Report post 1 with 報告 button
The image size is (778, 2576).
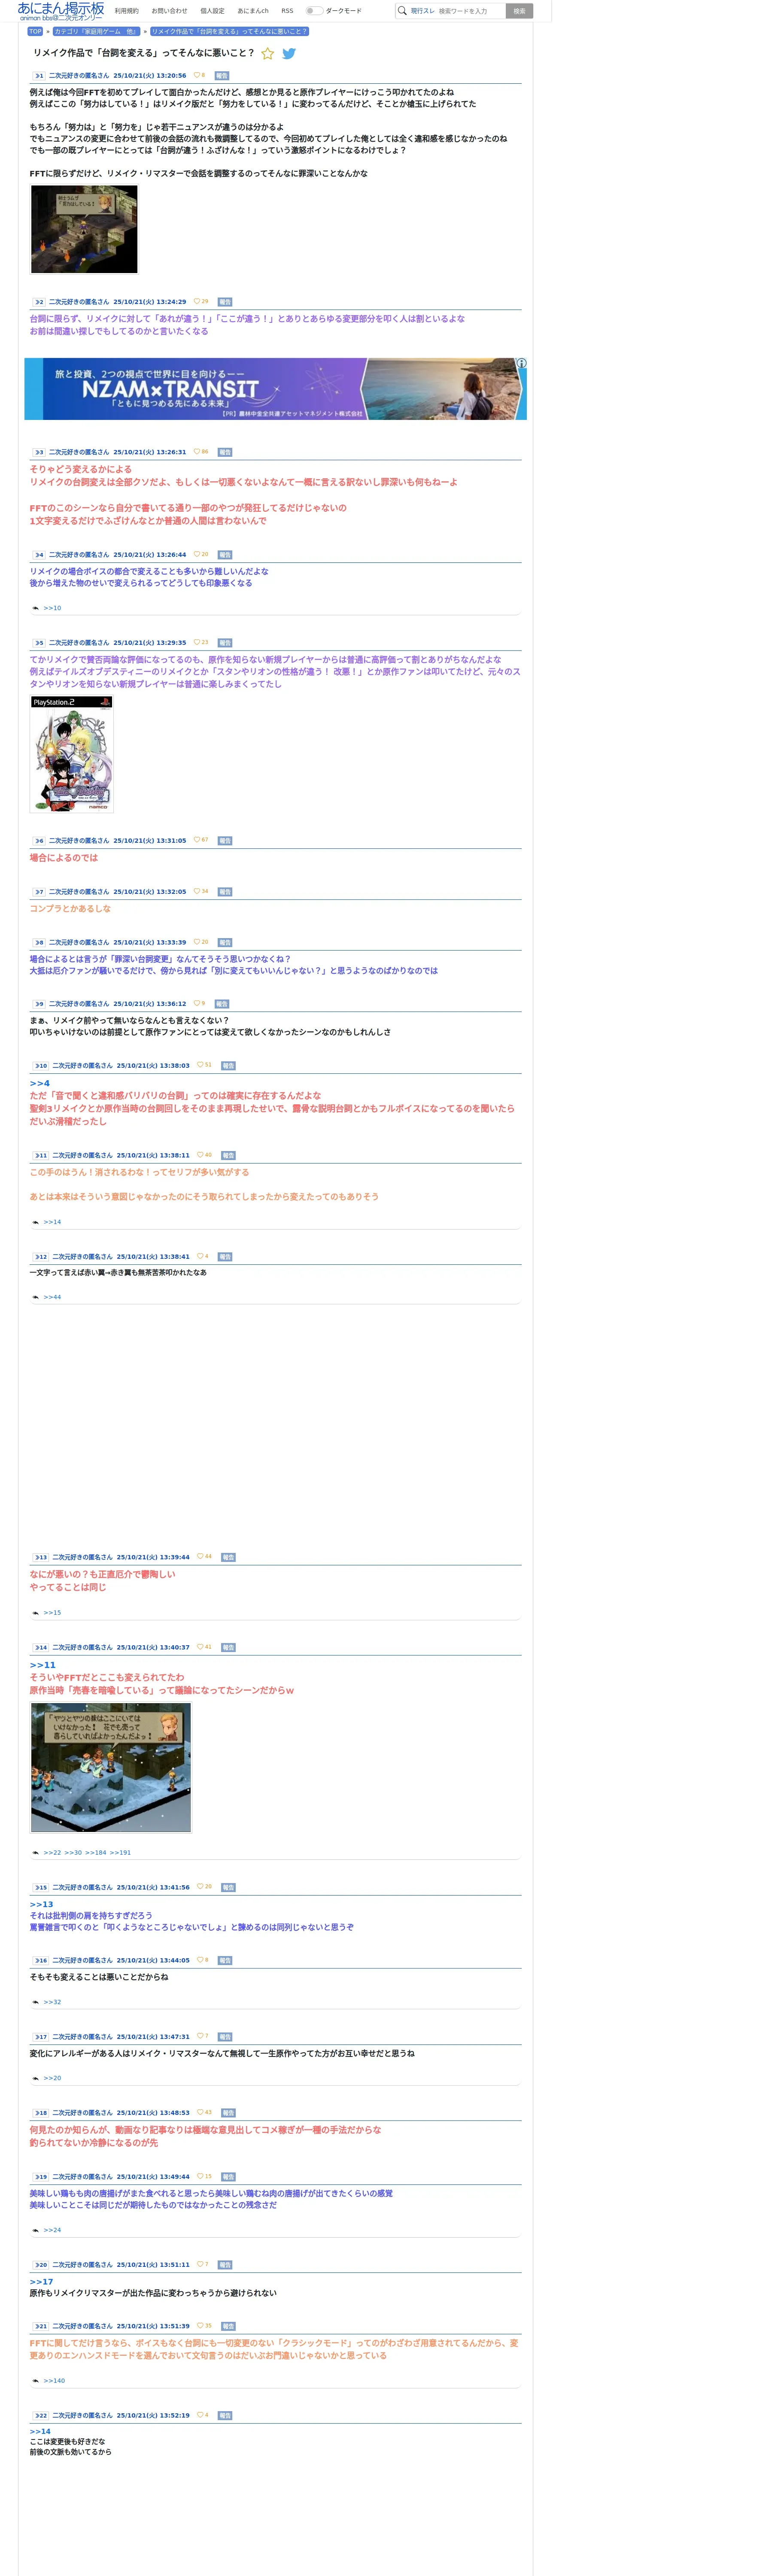(222, 76)
